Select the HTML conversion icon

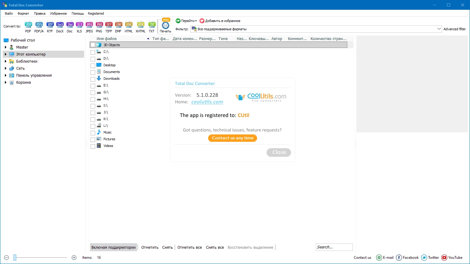tap(129, 27)
